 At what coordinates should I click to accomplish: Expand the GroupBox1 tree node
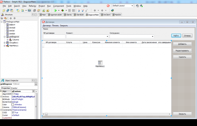(4, 43)
